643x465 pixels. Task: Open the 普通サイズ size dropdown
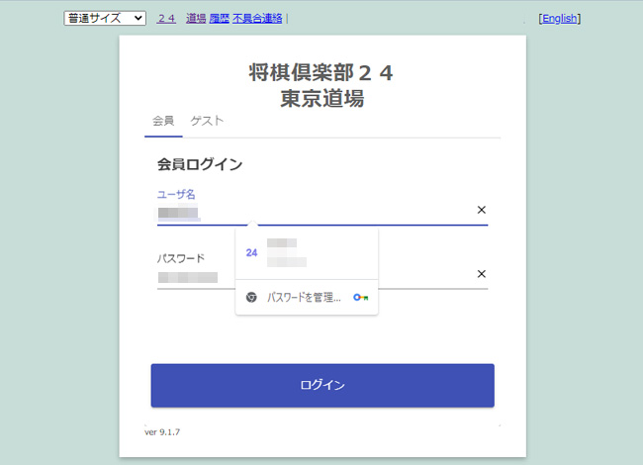coord(104,18)
